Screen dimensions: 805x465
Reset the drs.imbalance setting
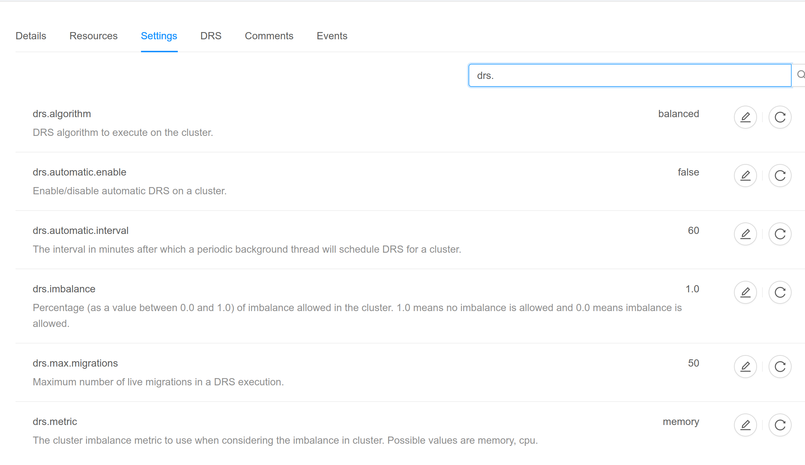tap(780, 292)
